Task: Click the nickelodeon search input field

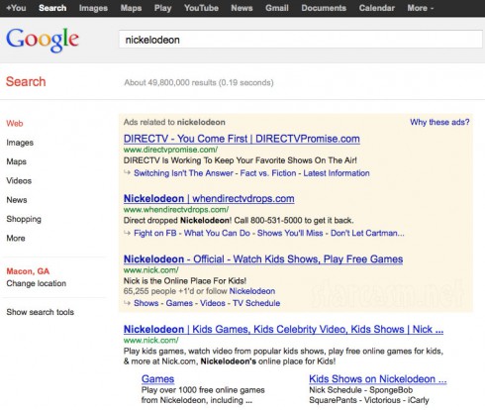Action: [300, 40]
